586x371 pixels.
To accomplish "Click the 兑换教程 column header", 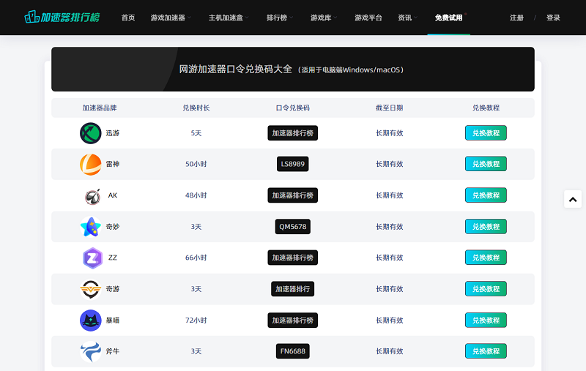I will (x=486, y=108).
